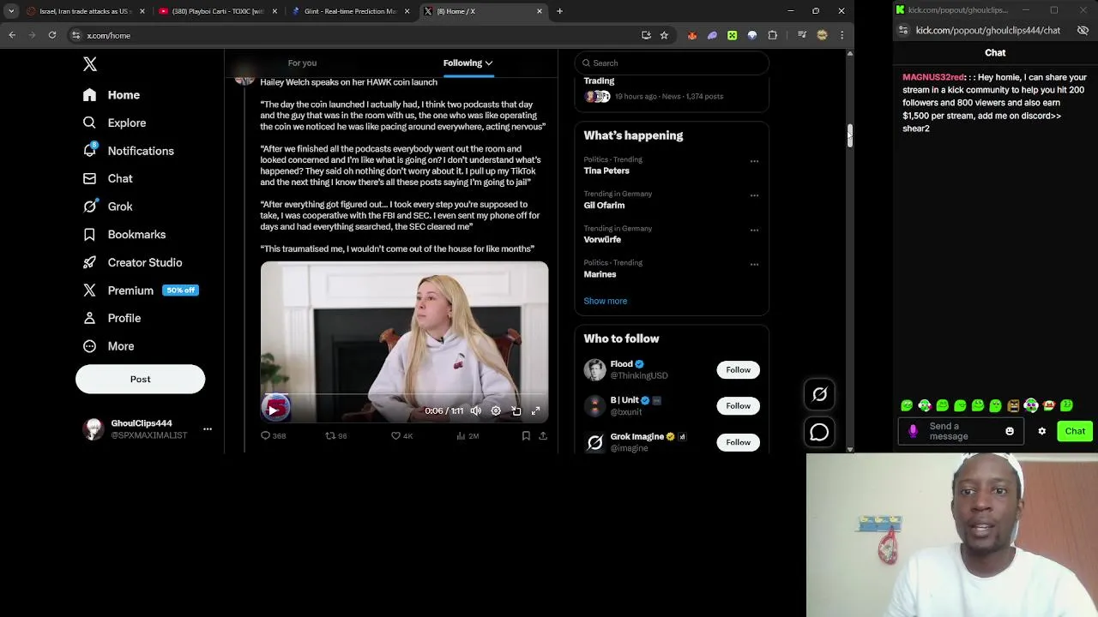Click the green Chat send button

point(1075,431)
